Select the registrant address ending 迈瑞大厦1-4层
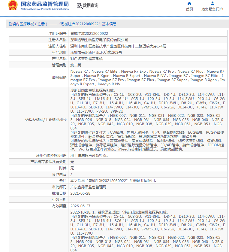 click(118, 46)
